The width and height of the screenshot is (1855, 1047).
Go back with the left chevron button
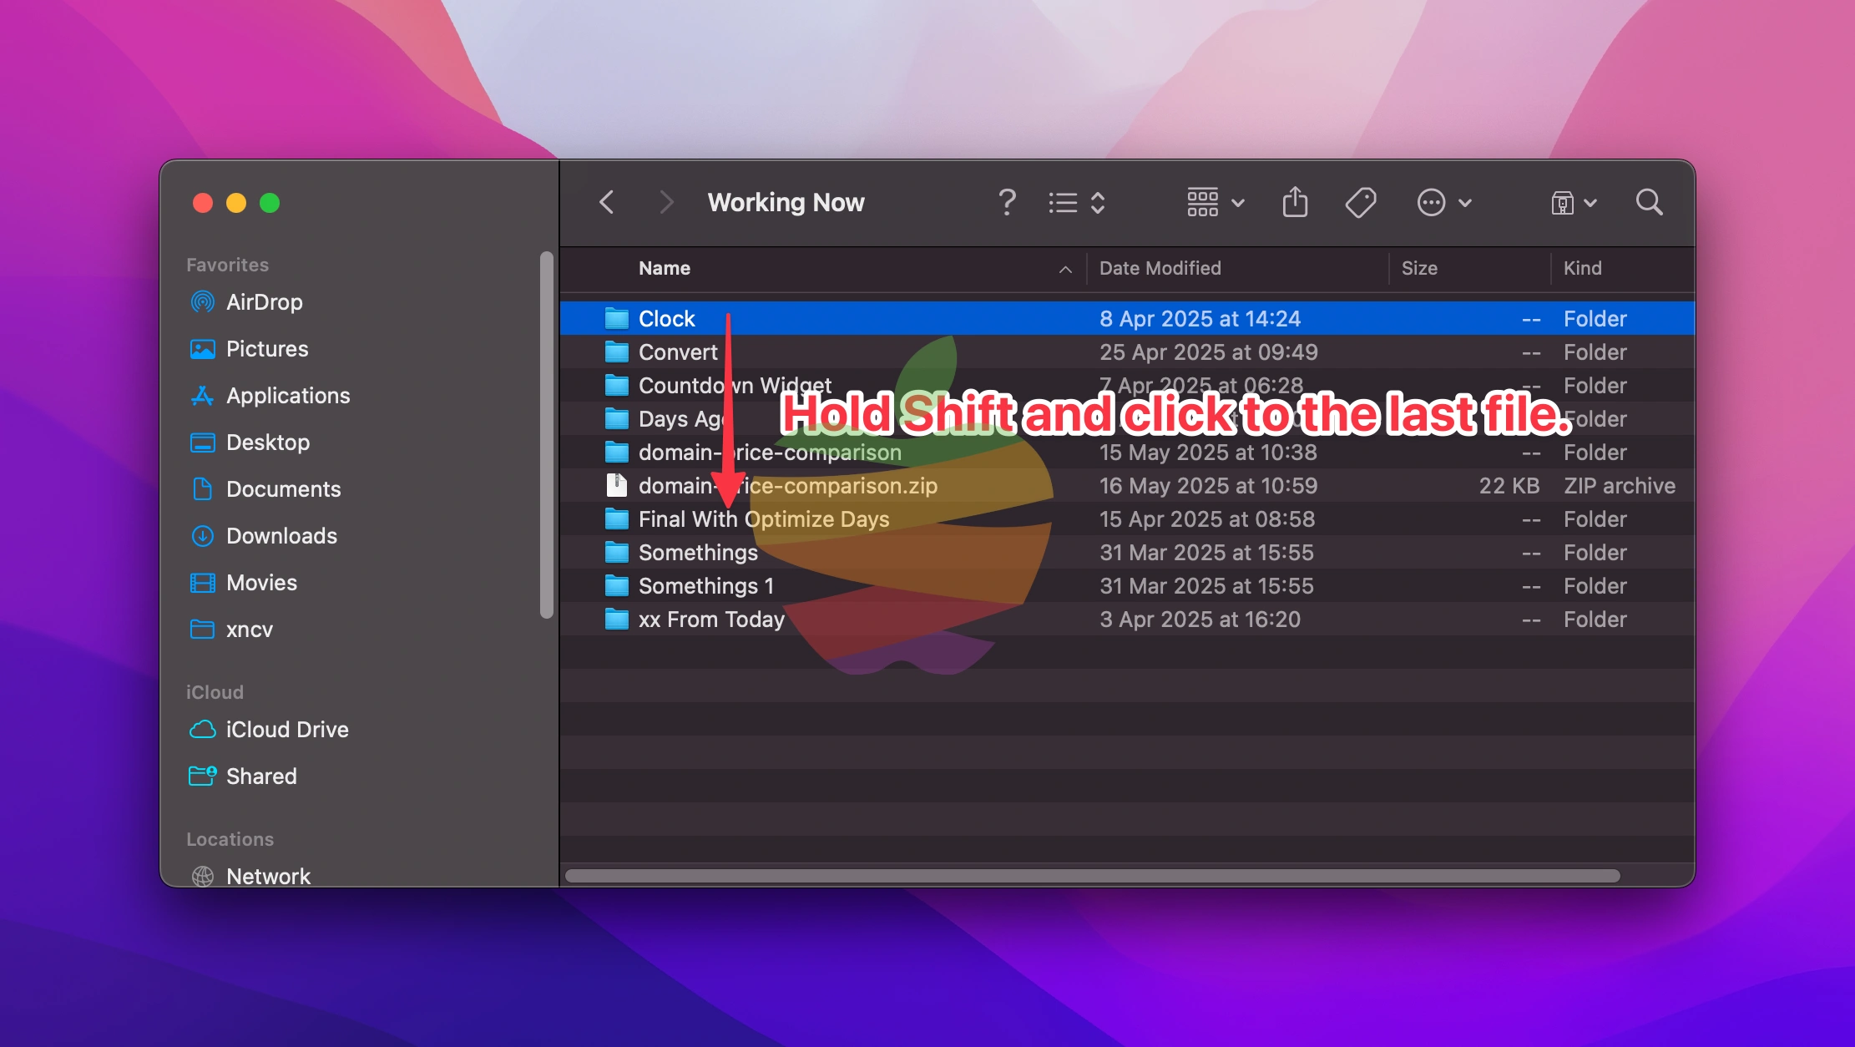pos(607,202)
